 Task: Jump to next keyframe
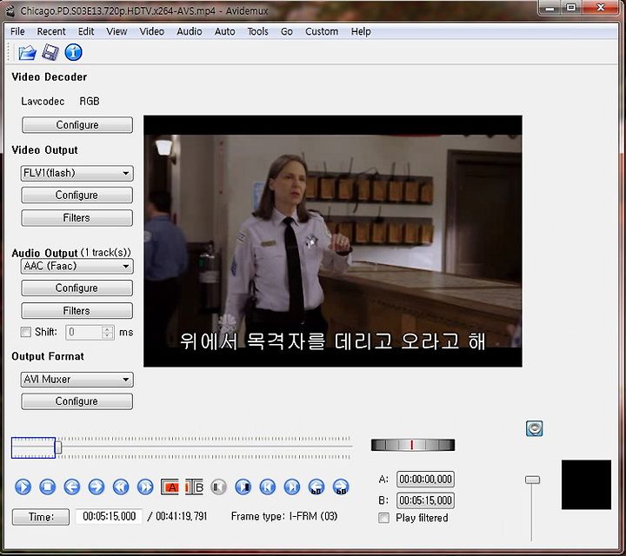coord(145,487)
